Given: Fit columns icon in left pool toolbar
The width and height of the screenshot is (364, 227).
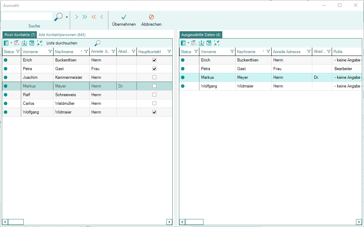Looking at the screenshot, I should [40, 43].
